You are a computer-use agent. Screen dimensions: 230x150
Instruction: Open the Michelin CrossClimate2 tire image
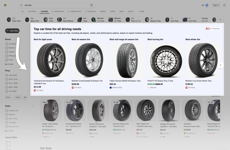tap(89, 60)
